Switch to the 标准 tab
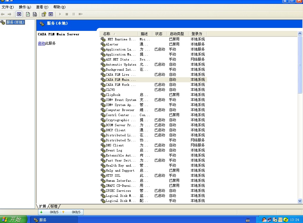Viewport: 303px width, 223px height. pos(54,206)
